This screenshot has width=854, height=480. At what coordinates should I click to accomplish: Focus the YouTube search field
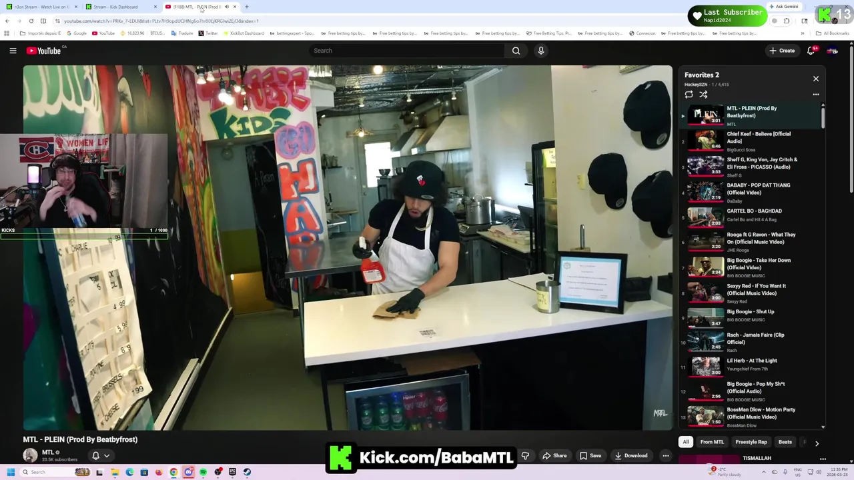click(407, 51)
